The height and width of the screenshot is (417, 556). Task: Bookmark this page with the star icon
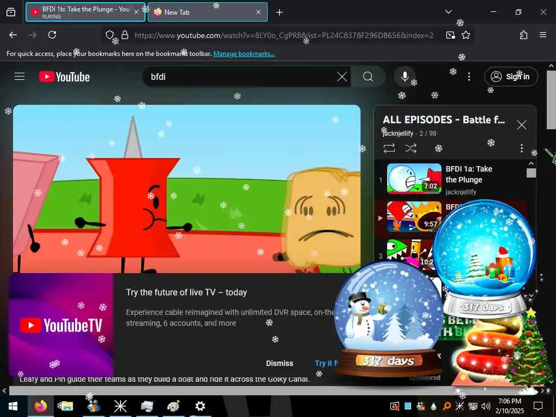click(466, 35)
